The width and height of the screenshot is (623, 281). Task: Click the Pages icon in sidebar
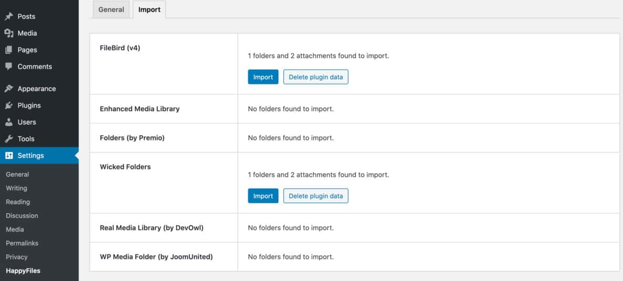(x=9, y=50)
